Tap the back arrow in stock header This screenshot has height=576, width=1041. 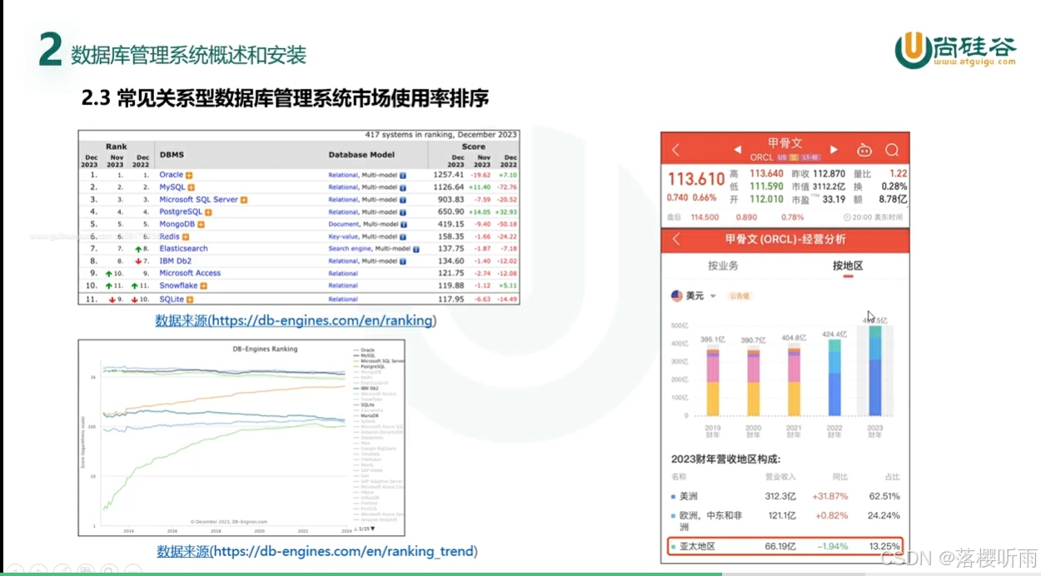click(x=675, y=150)
